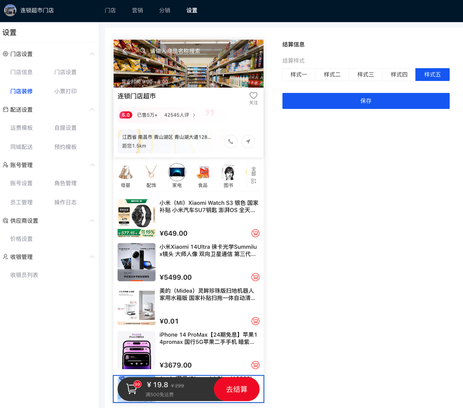Open the 分销 top navigation tab
Image resolution: width=463 pixels, height=408 pixels.
(x=165, y=10)
